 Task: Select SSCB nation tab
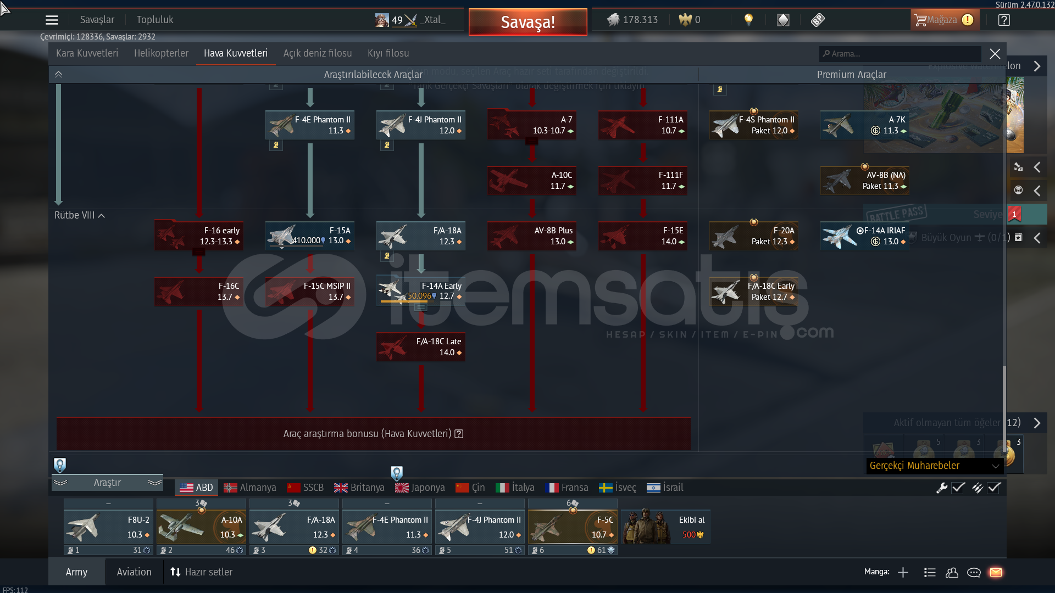pyautogui.click(x=305, y=488)
